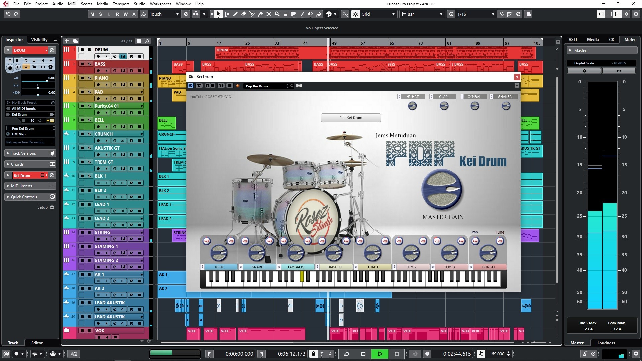Select the Zoom magnifier tool
This screenshot has height=361, width=642.
pyautogui.click(x=277, y=14)
